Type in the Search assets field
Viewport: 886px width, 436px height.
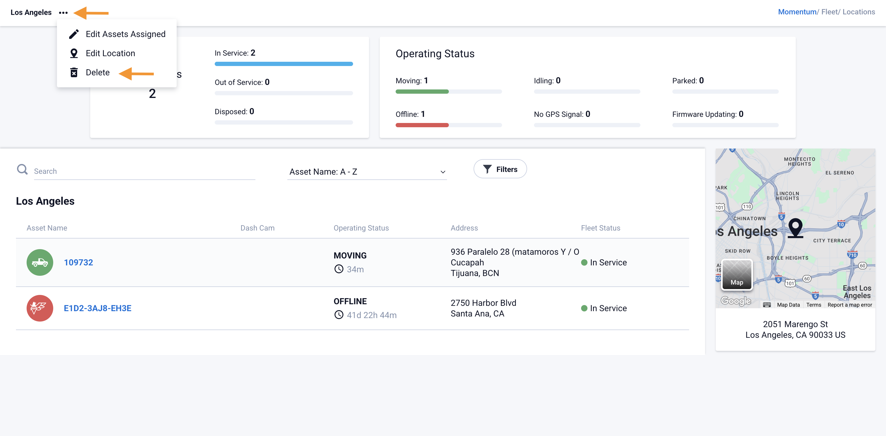click(144, 171)
